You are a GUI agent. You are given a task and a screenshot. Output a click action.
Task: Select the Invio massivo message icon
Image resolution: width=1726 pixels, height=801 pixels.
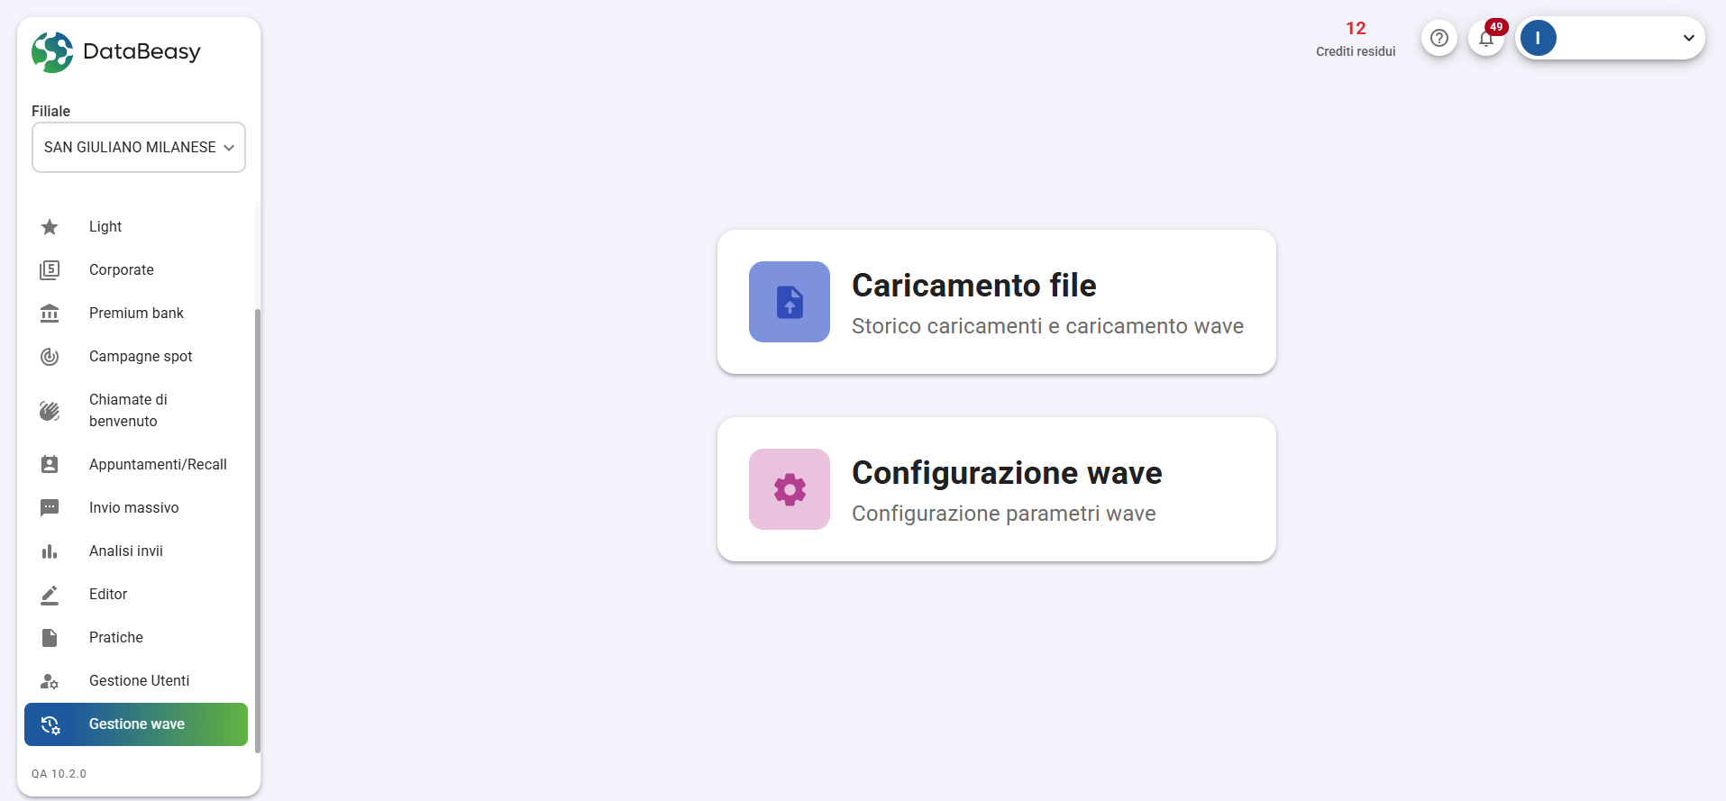[49, 507]
